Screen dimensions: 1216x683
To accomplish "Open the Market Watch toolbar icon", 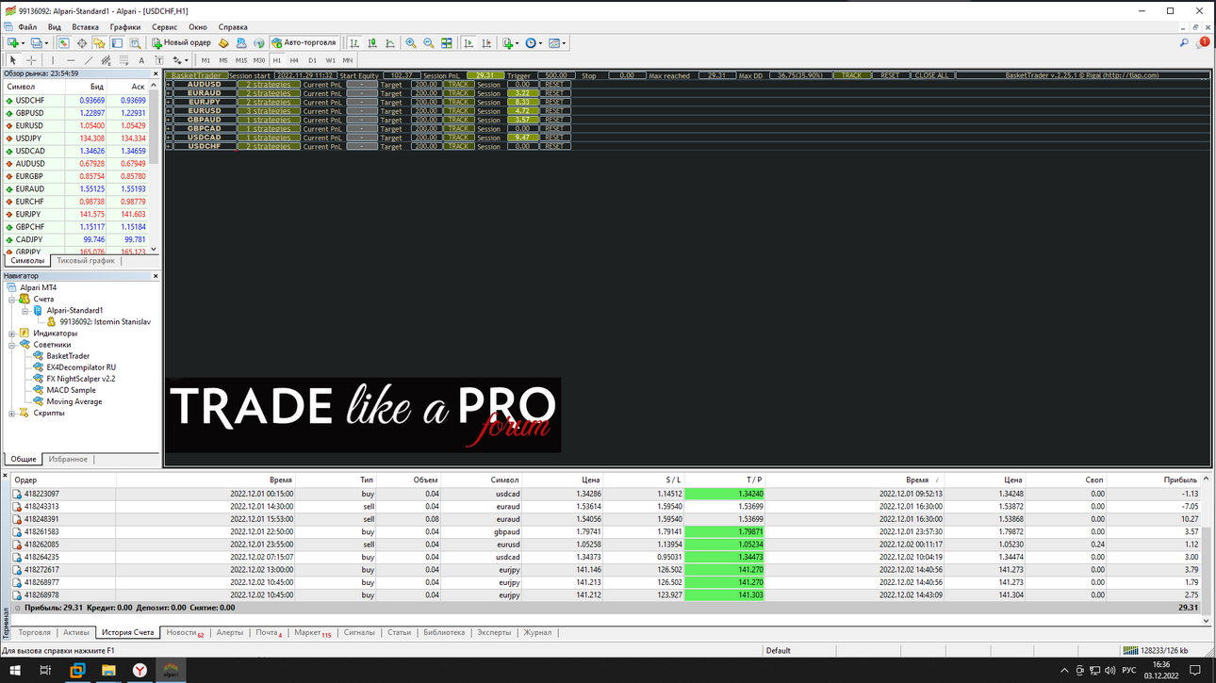I will (x=64, y=42).
